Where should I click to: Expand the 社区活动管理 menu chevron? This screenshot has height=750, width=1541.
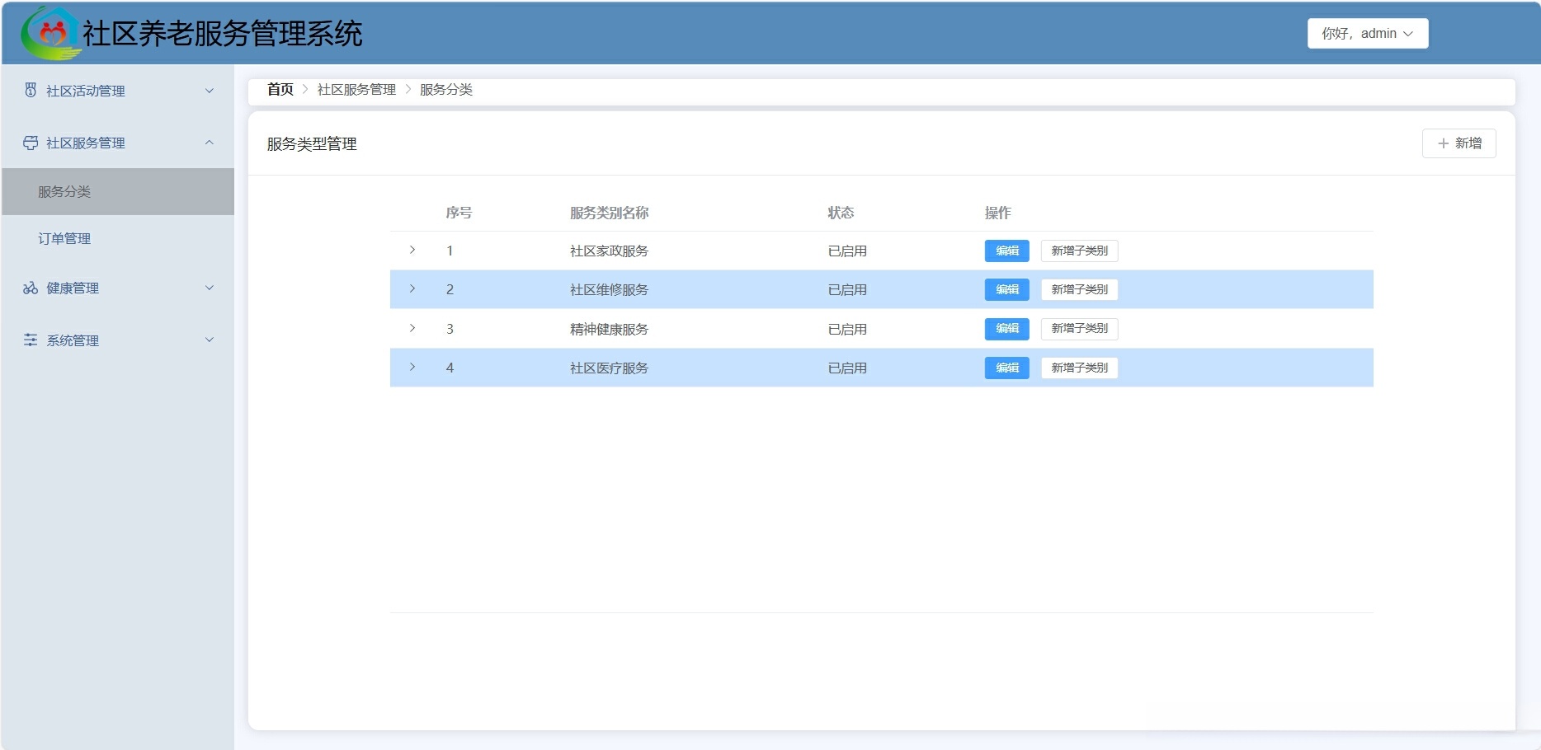click(x=210, y=91)
